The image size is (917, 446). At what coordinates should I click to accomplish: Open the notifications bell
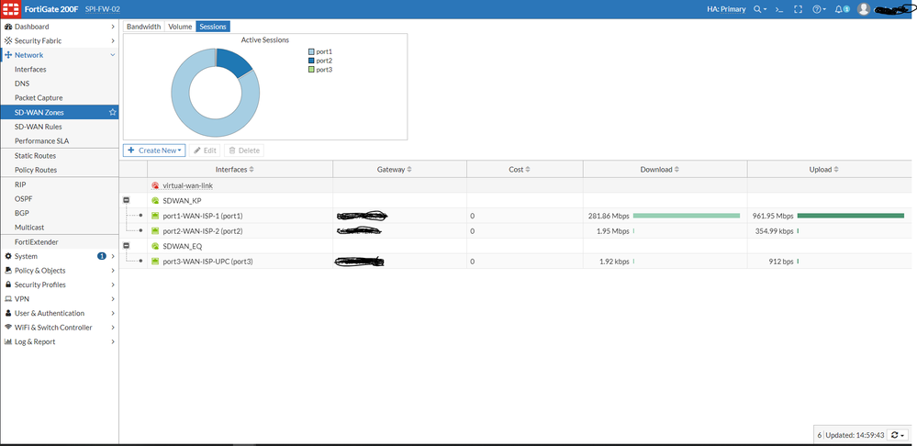click(839, 9)
